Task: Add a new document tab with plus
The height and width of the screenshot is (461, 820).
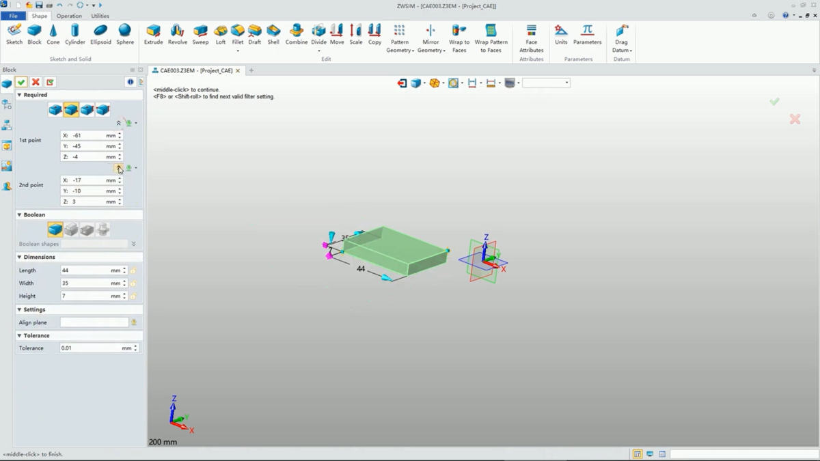Action: [x=251, y=70]
